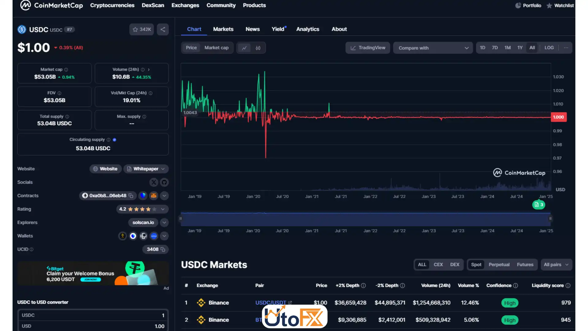
Task: Click the fourth blue wallet icon
Action: point(154,236)
